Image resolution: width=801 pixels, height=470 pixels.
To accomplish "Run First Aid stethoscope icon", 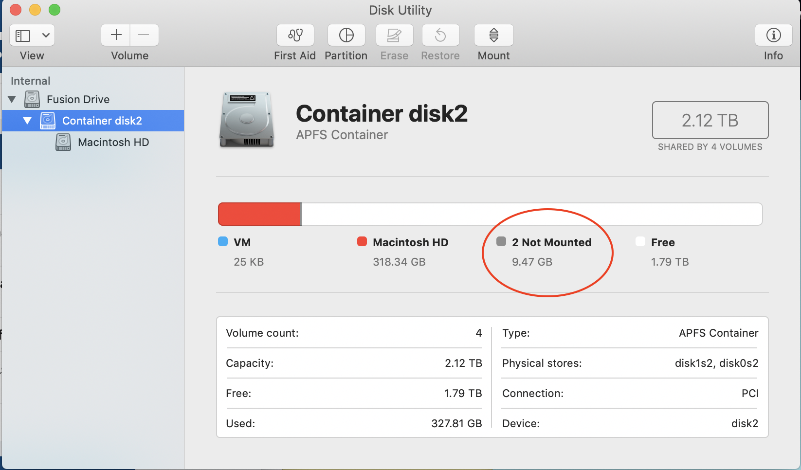I will coord(295,35).
